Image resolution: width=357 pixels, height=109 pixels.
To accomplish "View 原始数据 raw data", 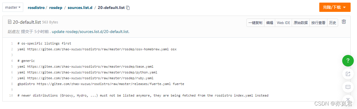I will point(301,23).
